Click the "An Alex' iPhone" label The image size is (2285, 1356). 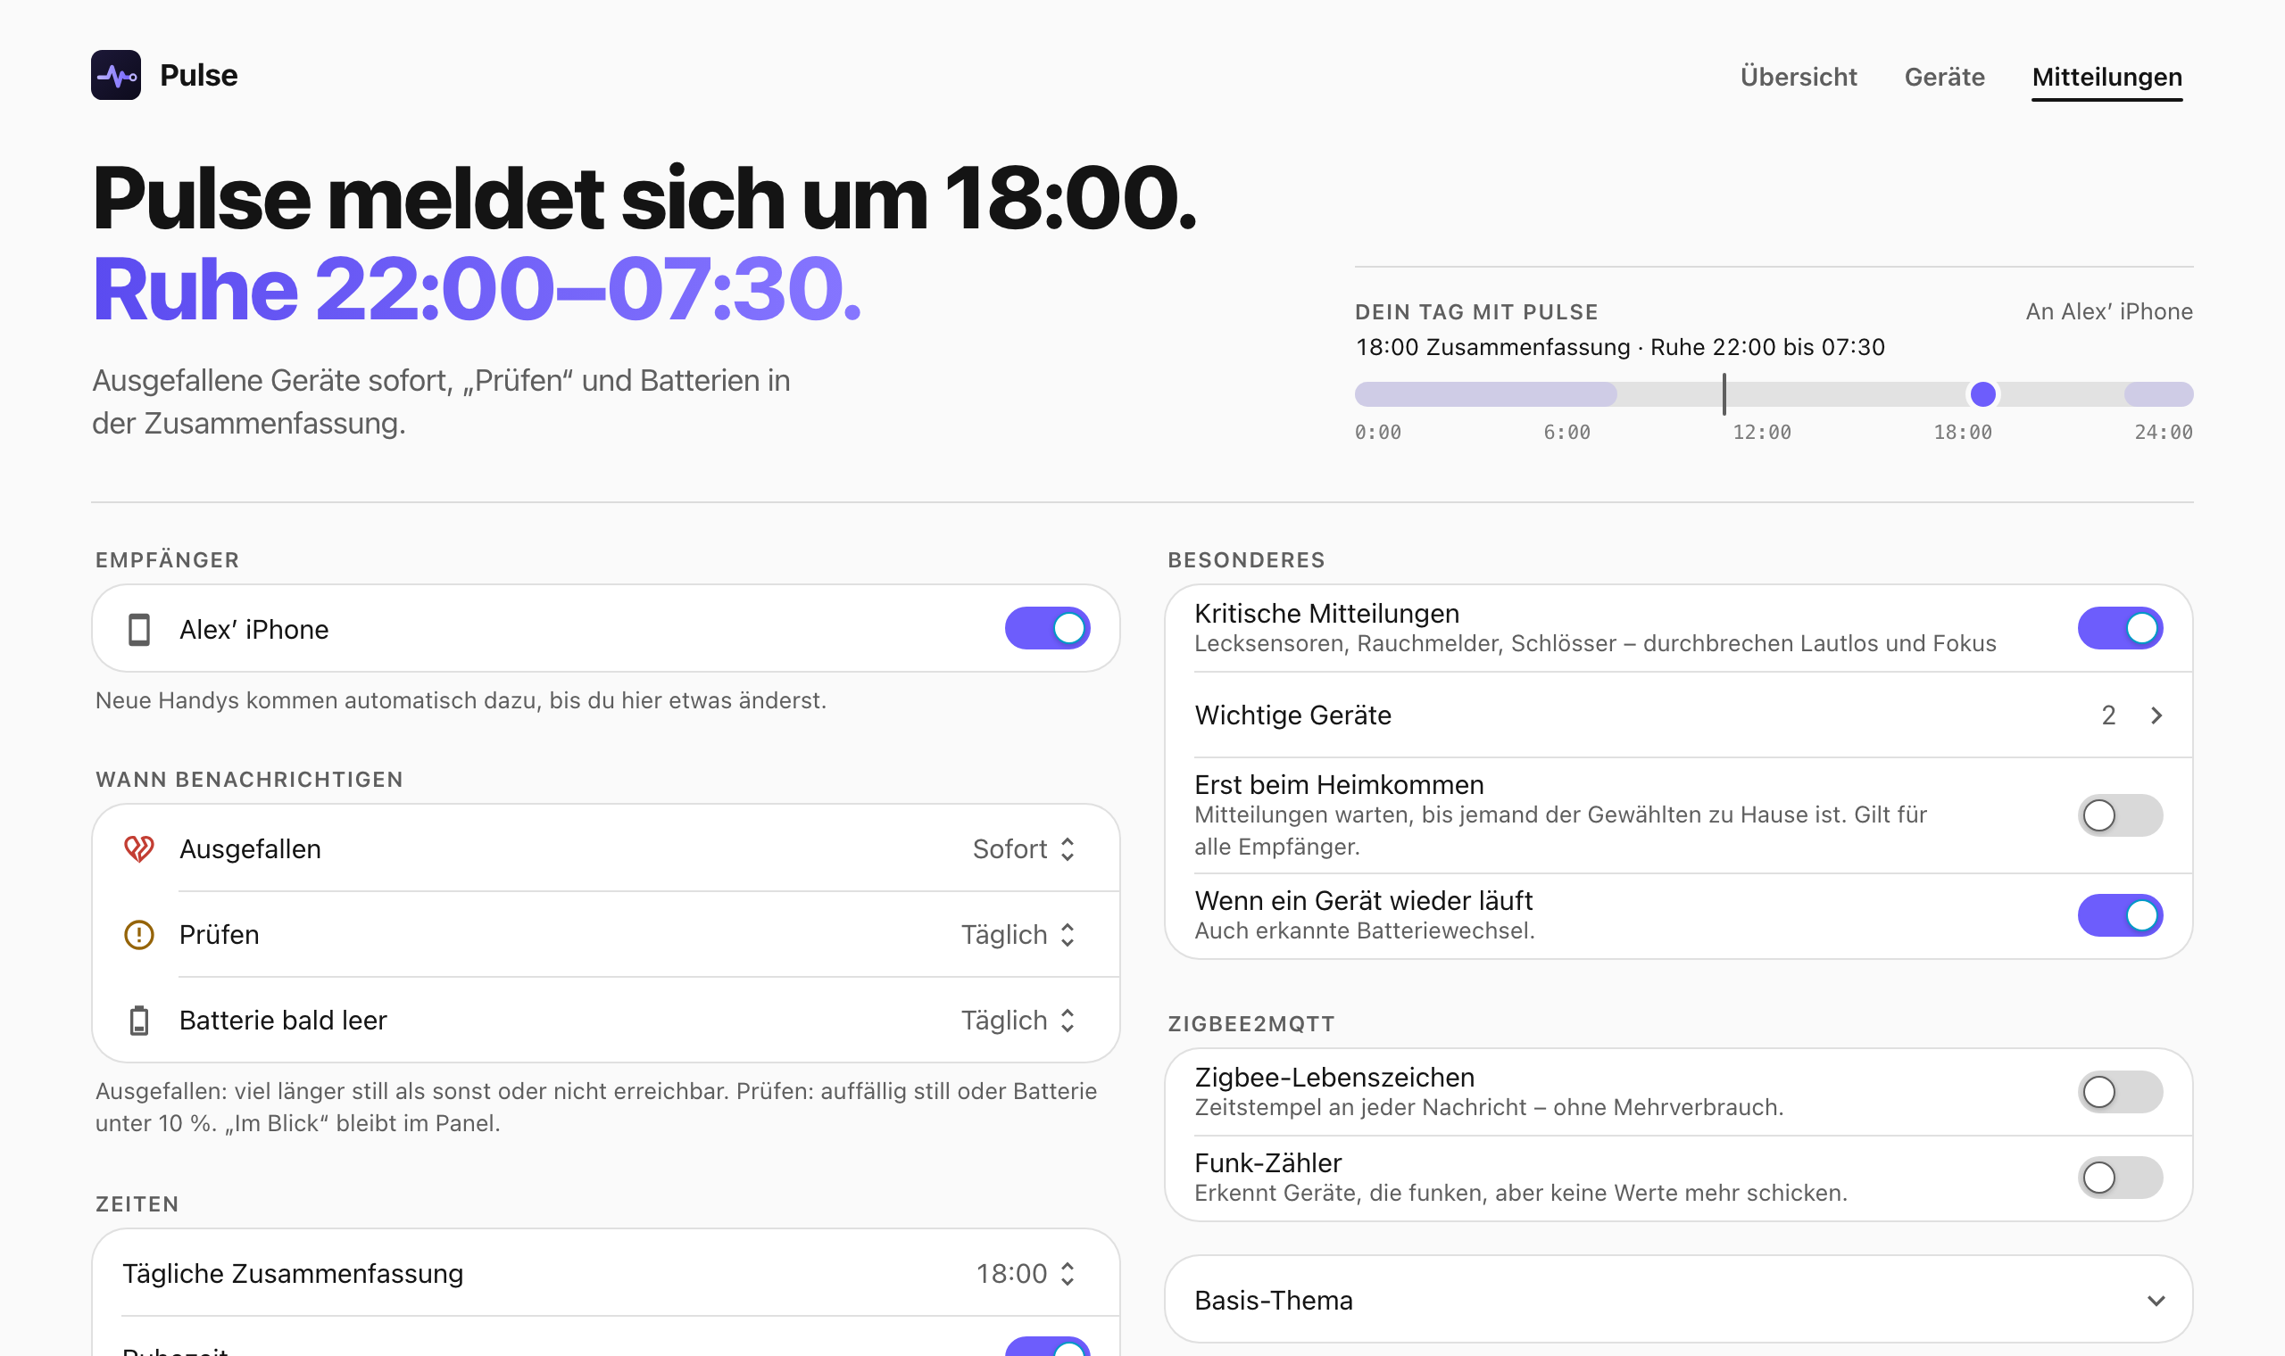tap(2108, 311)
